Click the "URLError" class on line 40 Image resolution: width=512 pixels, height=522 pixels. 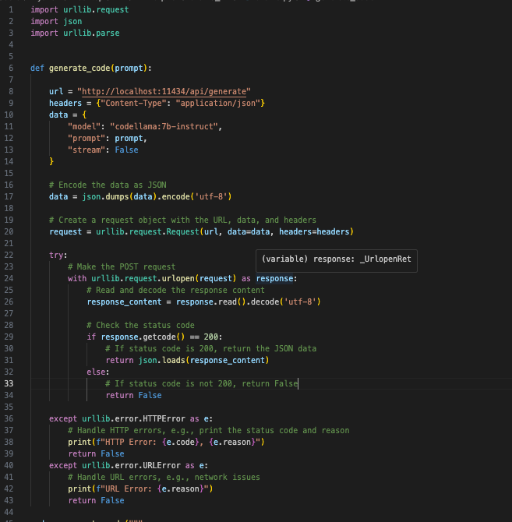(162, 465)
